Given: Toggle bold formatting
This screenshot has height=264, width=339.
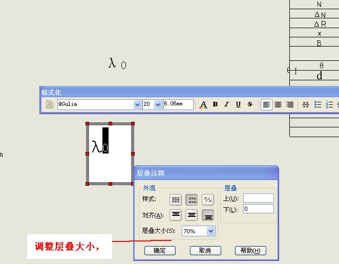Looking at the screenshot, I should 215,104.
